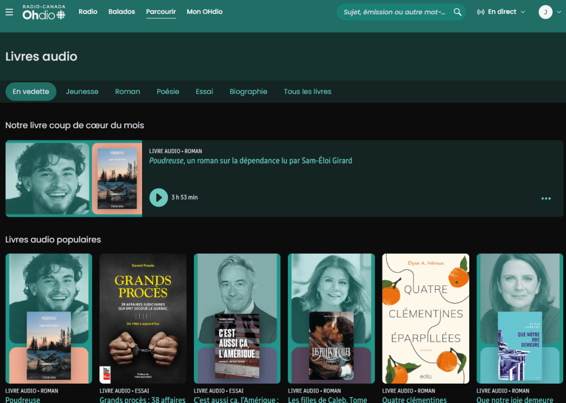Select the Jeunesse category tab

point(82,92)
